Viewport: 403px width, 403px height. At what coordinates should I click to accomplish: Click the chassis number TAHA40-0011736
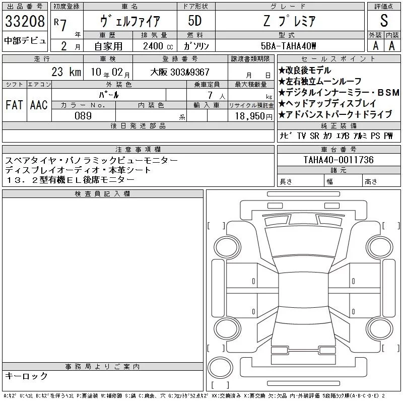coord(339,160)
